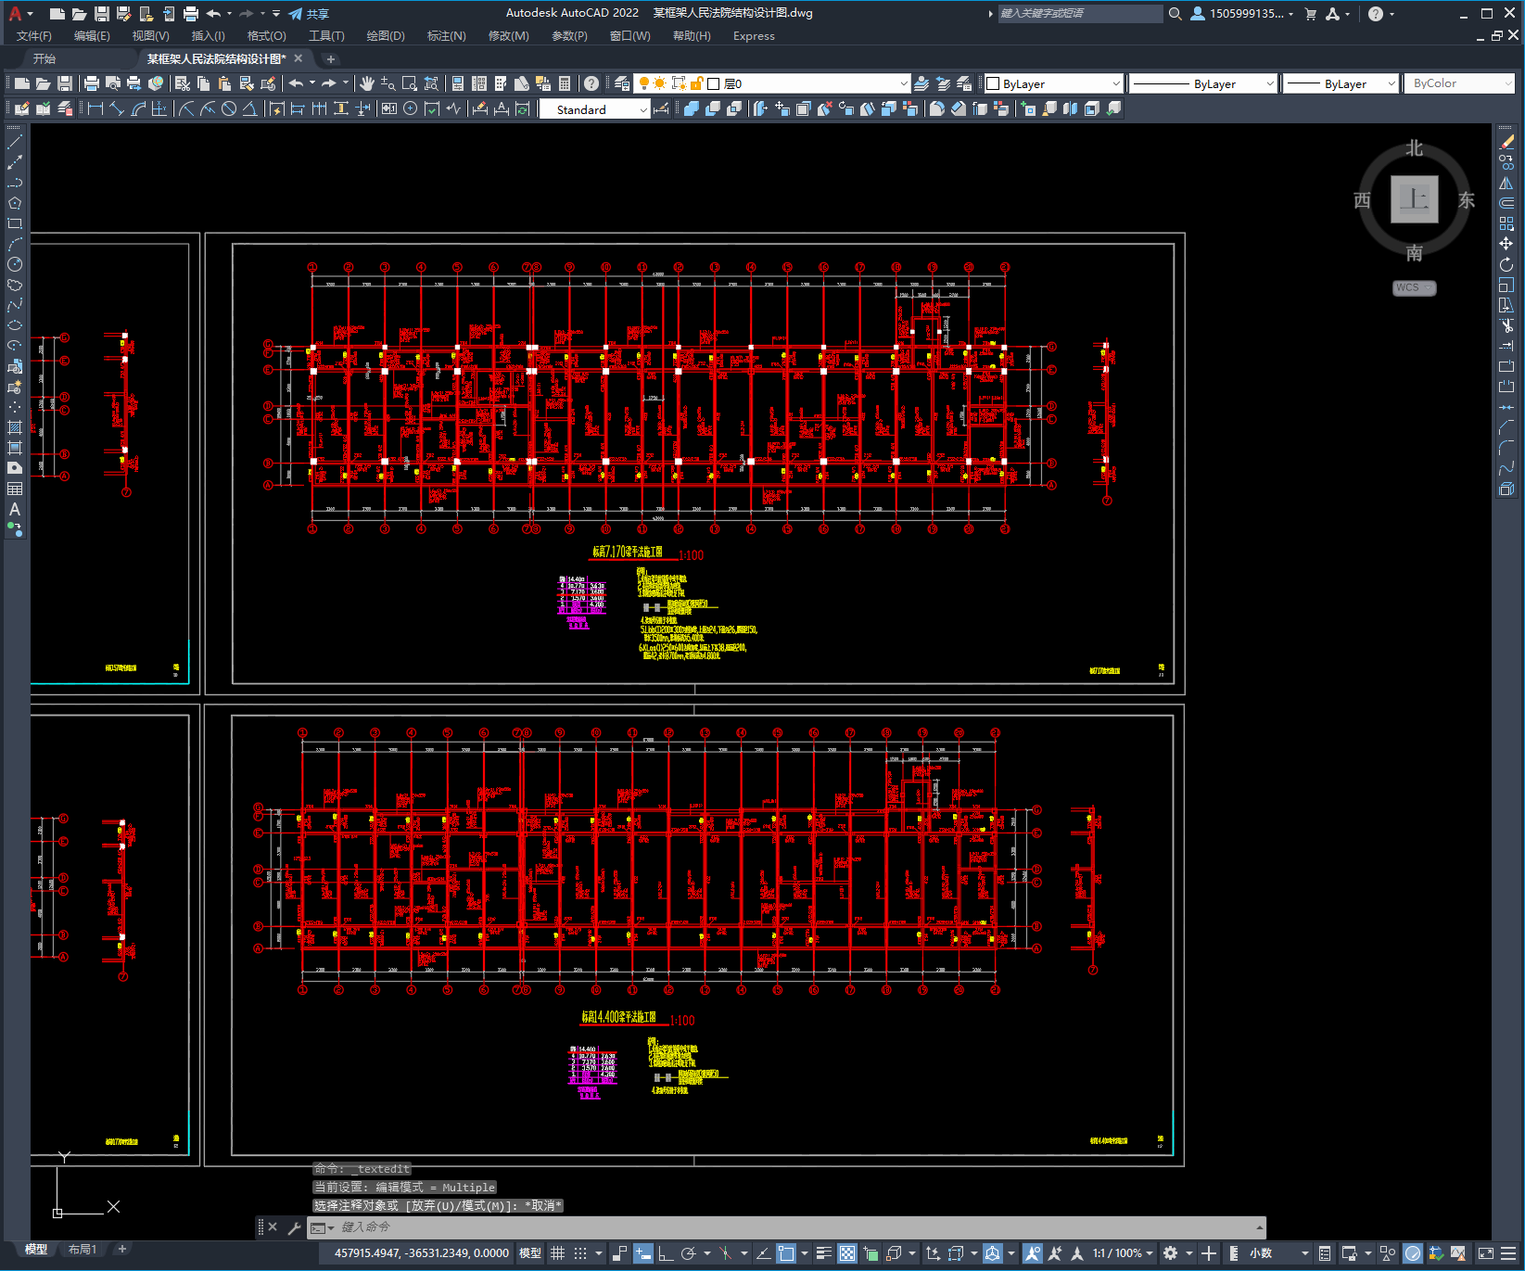Click the Diameter dimension tool

pyautogui.click(x=229, y=109)
